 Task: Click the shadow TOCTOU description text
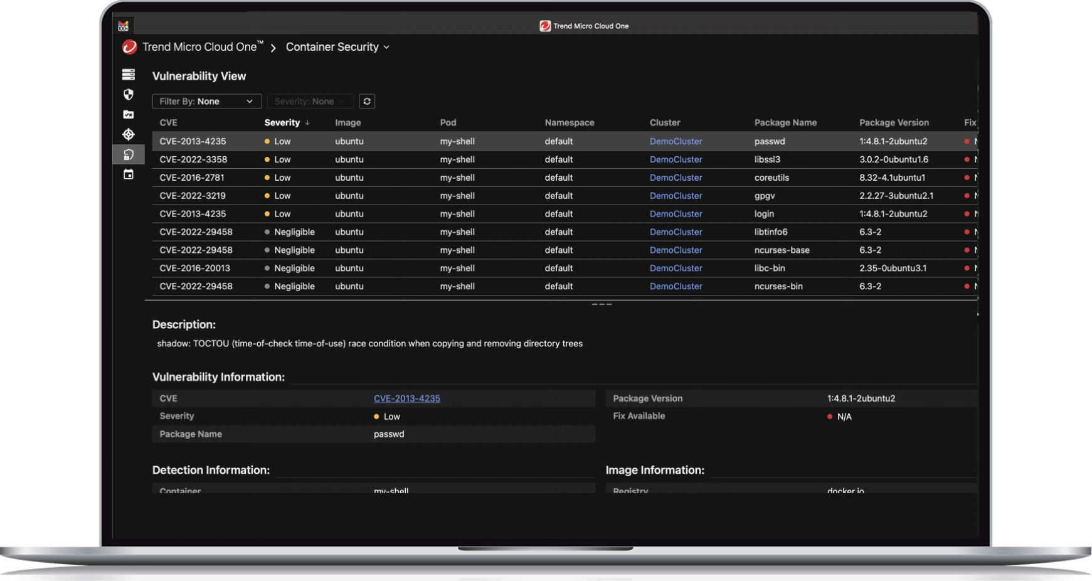[x=370, y=344]
